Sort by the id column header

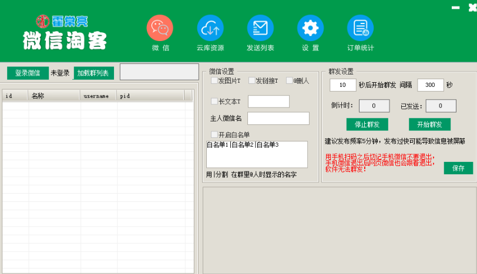click(15, 96)
